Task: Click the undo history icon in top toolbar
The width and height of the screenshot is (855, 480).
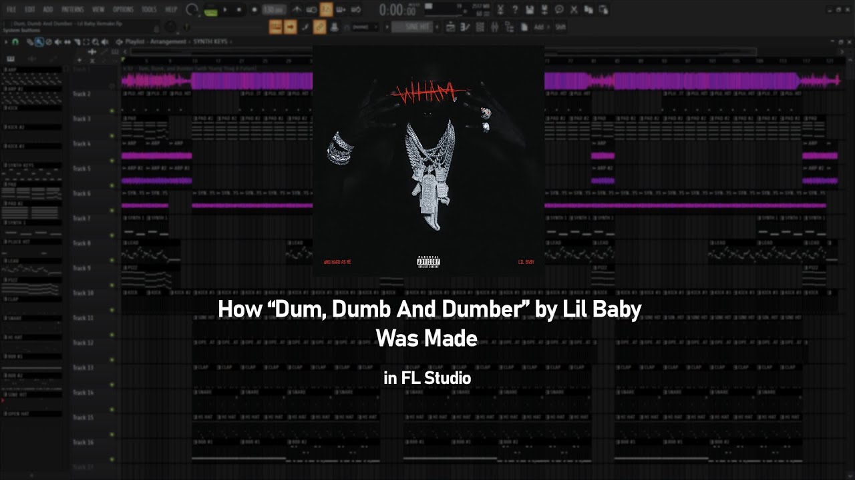Action: 588,10
